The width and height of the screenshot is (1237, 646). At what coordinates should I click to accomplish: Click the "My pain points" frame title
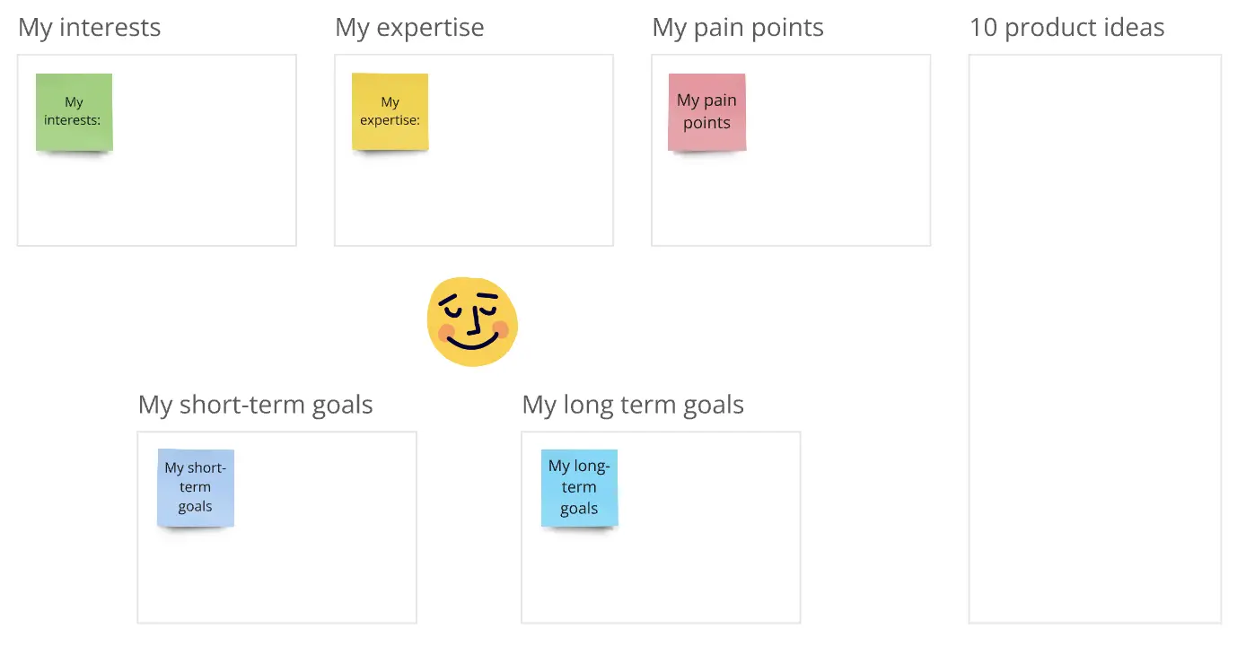tap(737, 28)
